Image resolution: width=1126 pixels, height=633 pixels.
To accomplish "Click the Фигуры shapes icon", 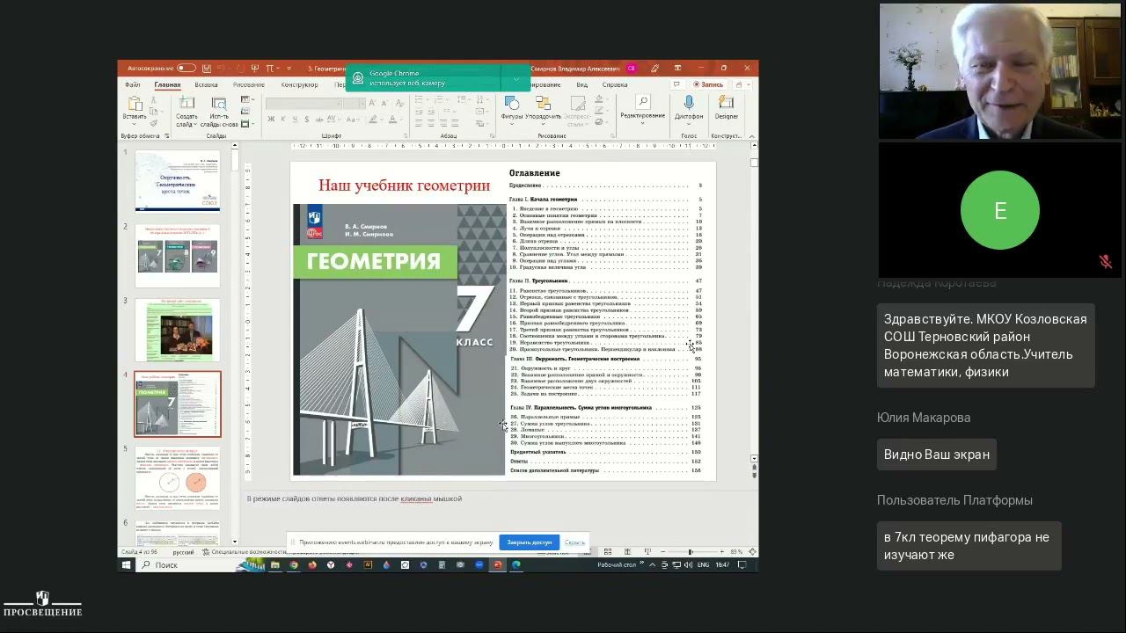I will 512,105.
